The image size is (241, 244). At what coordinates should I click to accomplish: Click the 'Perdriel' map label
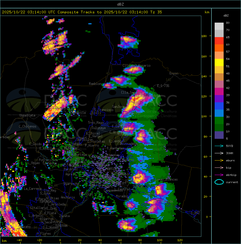71,169
